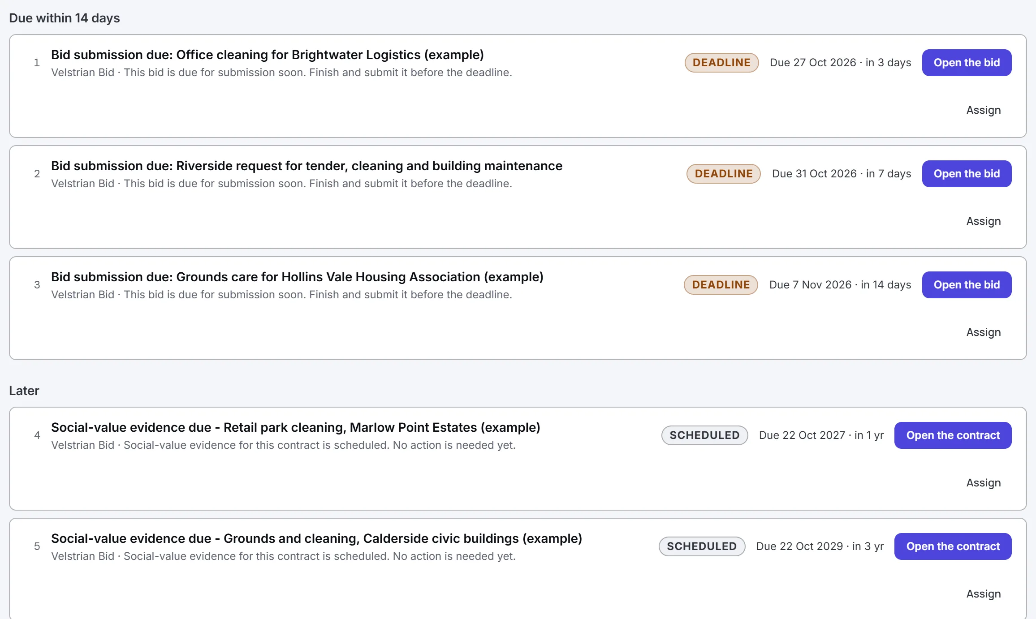Click 'Due 27 Oct 2026 · in 3 days'
1036x619 pixels.
[840, 63]
